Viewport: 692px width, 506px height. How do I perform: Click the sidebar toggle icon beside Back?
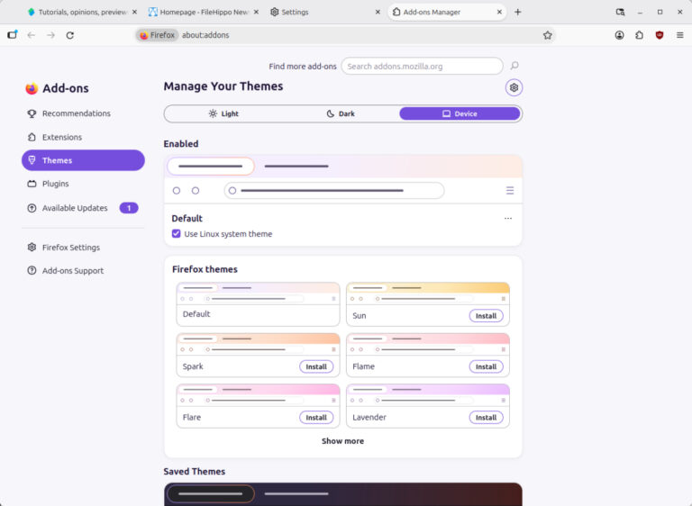click(12, 34)
